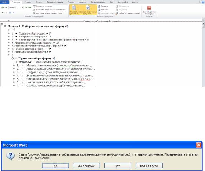Screen dimensions: 205x171
Task: Click TOC line Панель инструментов редактора формул
Action: [x=38, y=46]
